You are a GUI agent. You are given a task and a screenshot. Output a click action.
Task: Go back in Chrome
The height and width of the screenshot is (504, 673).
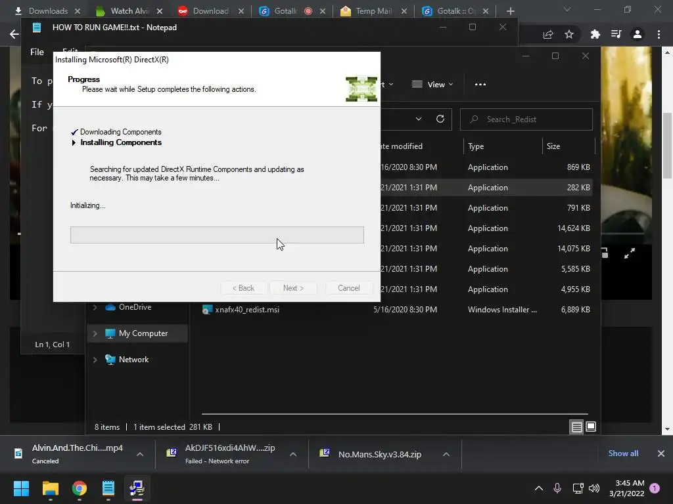tap(14, 34)
